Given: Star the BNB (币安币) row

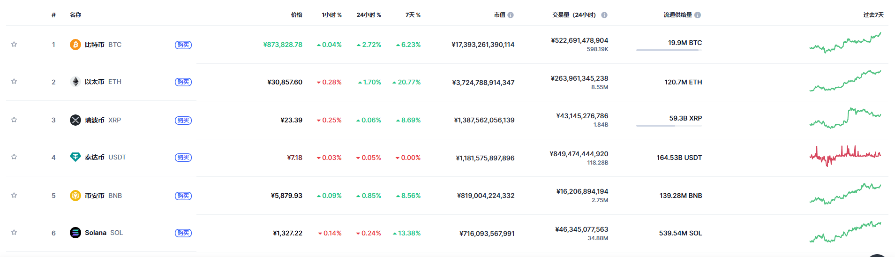Looking at the screenshot, I should (x=14, y=195).
